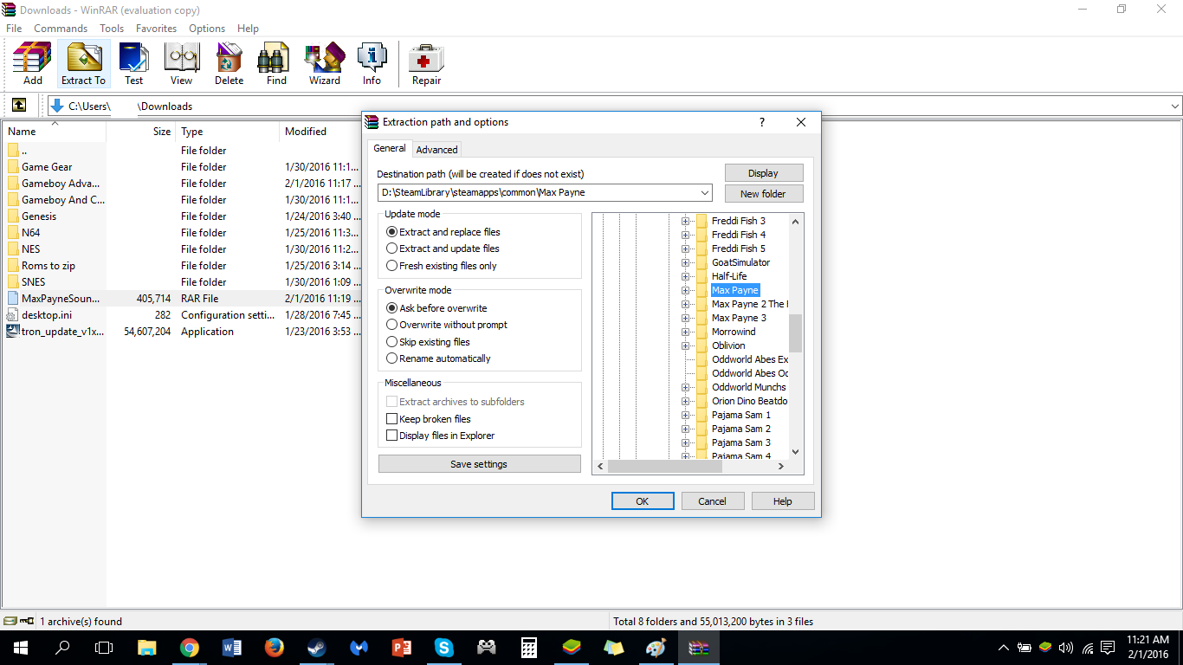Click the desktop.ini file icon
The height and width of the screenshot is (665, 1183).
pyautogui.click(x=13, y=314)
